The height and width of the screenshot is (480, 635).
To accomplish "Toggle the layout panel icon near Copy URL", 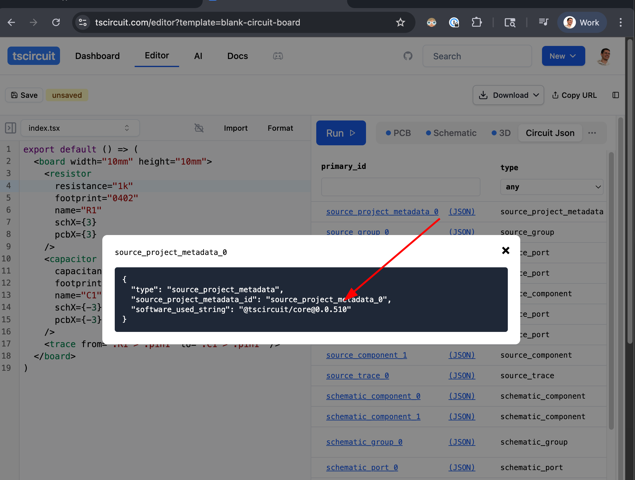I will (x=615, y=95).
